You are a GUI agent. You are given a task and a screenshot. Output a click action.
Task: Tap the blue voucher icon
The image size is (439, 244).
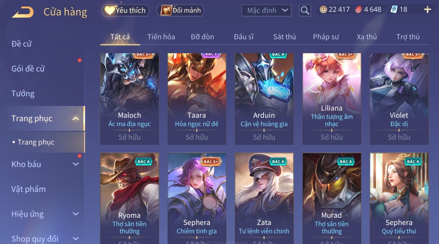pos(394,10)
